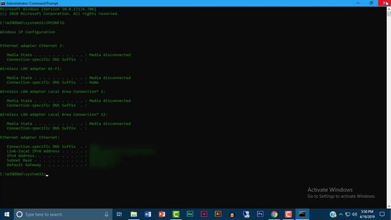The height and width of the screenshot is (220, 391).
Task: Open the network status tray icon
Action: (x=348, y=215)
